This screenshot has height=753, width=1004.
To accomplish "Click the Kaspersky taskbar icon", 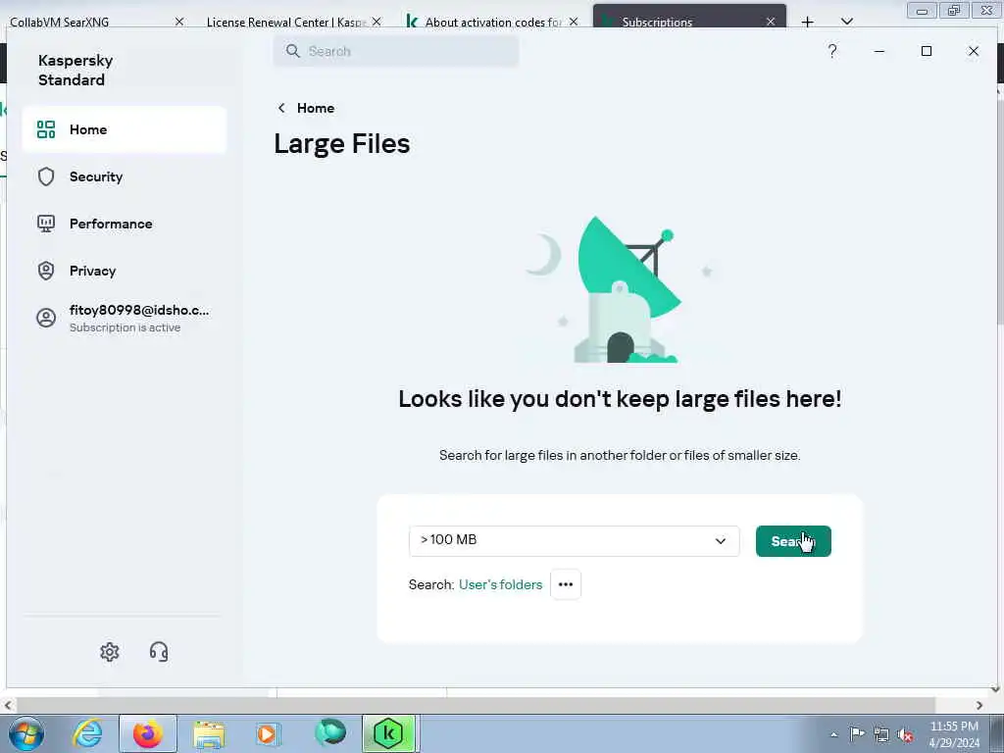I will (x=388, y=733).
